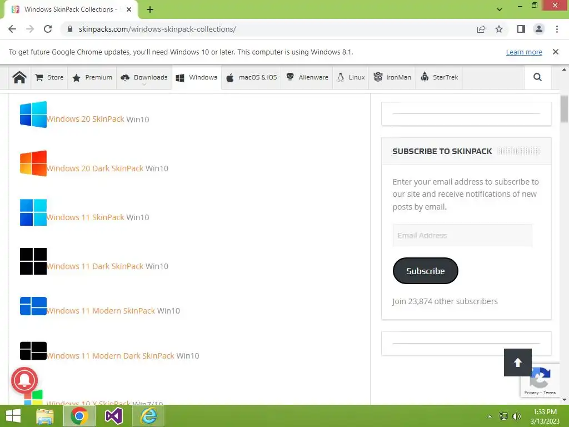
Task: Open the Windows 20 SkinPack link
Action: (x=86, y=119)
